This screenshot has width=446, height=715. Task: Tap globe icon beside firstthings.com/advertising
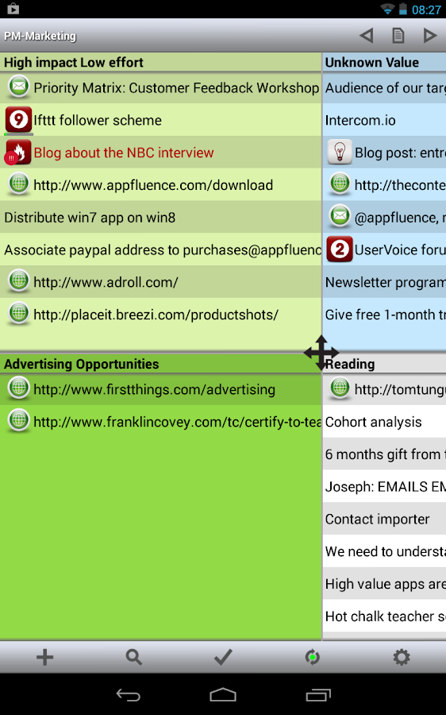tap(19, 388)
